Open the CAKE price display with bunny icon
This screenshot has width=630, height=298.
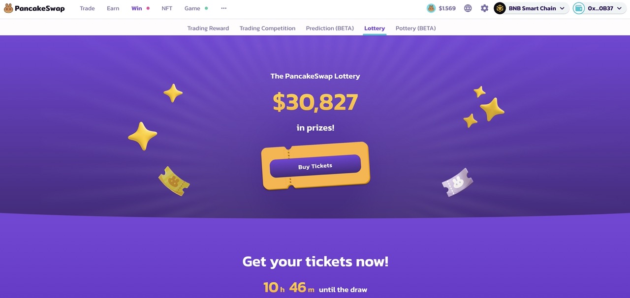coord(441,8)
